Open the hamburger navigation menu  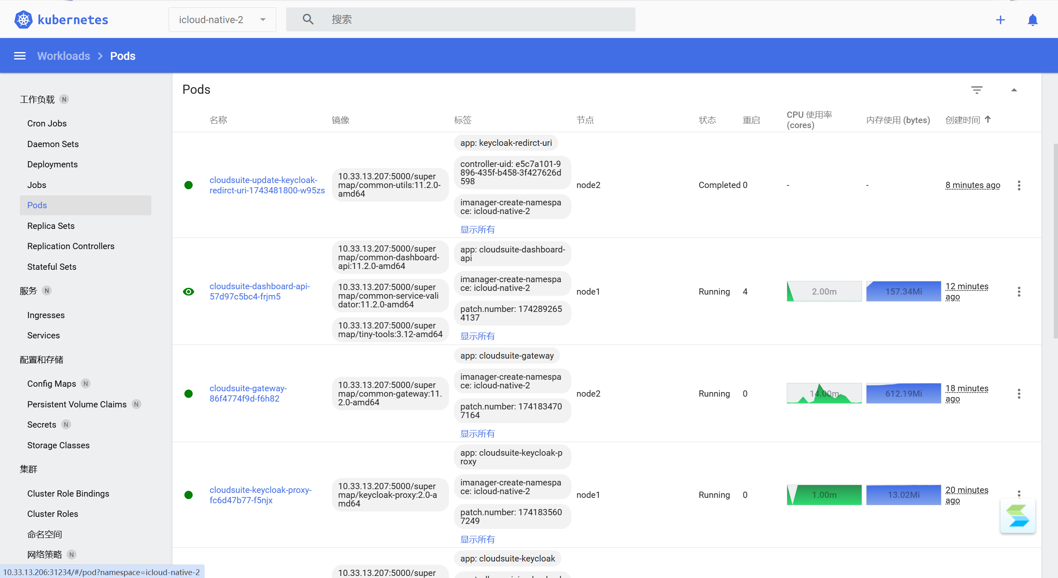[x=20, y=56]
